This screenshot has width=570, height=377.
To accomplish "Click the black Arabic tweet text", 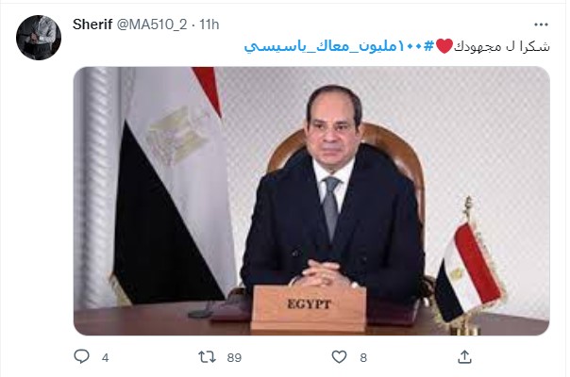I will point(502,47).
